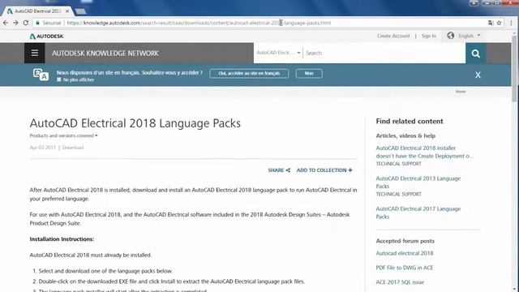Open 'Autocad electrical 2018' forum post
Viewport: 519px width, 292px height.
(x=405, y=253)
